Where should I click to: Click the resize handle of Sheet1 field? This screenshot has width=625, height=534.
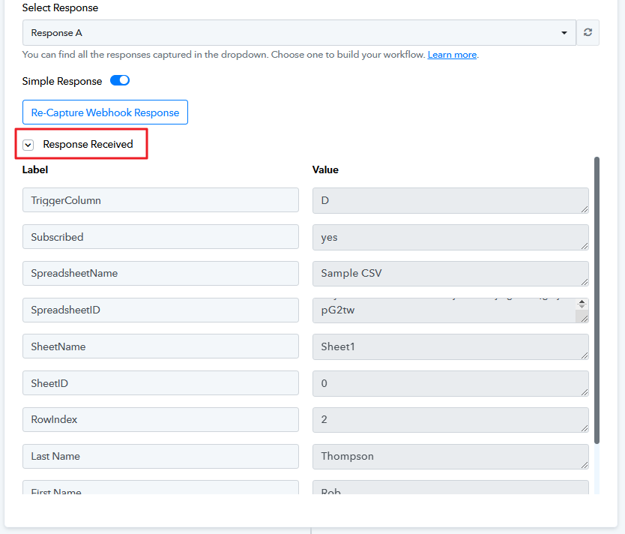click(x=583, y=355)
